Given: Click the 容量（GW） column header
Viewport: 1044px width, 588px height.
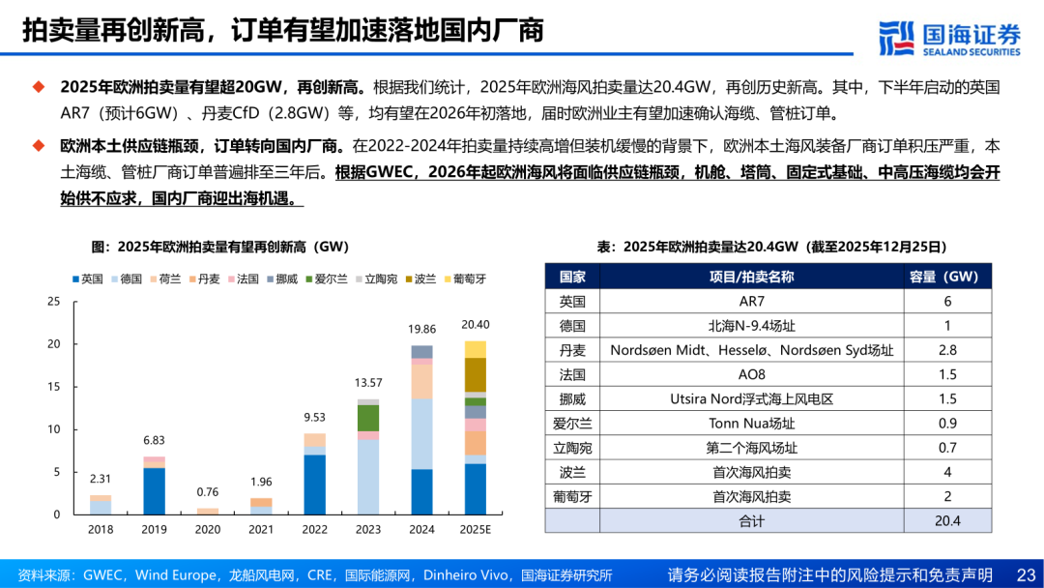Looking at the screenshot, I should point(946,277).
